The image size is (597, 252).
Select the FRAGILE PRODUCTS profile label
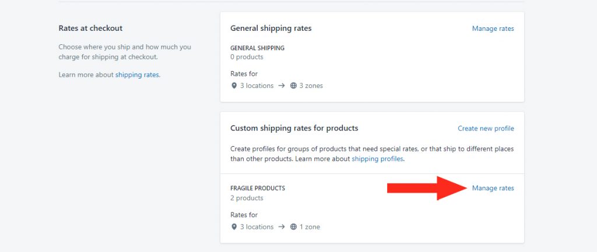click(x=258, y=188)
